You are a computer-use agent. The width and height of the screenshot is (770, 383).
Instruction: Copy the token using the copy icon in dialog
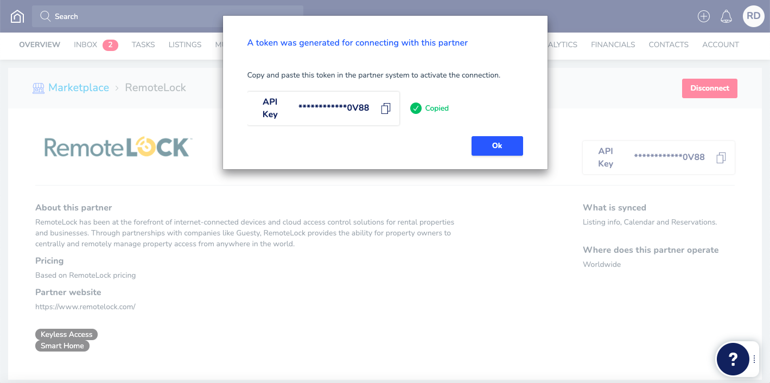pos(385,108)
